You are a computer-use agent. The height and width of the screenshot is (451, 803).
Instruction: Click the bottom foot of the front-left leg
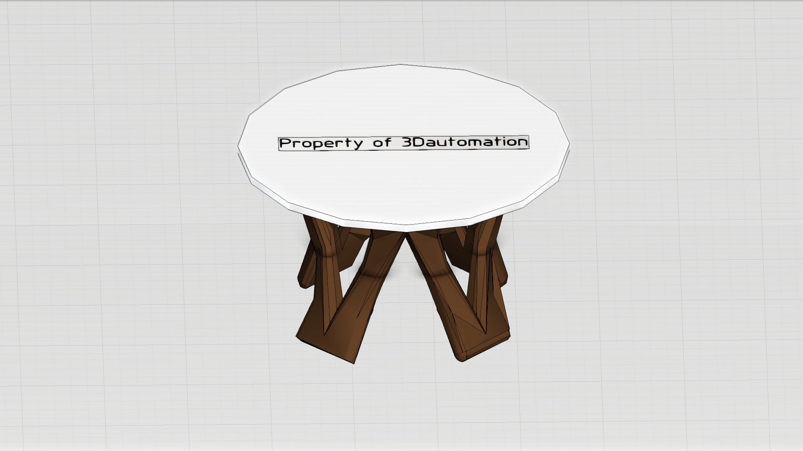(330, 345)
